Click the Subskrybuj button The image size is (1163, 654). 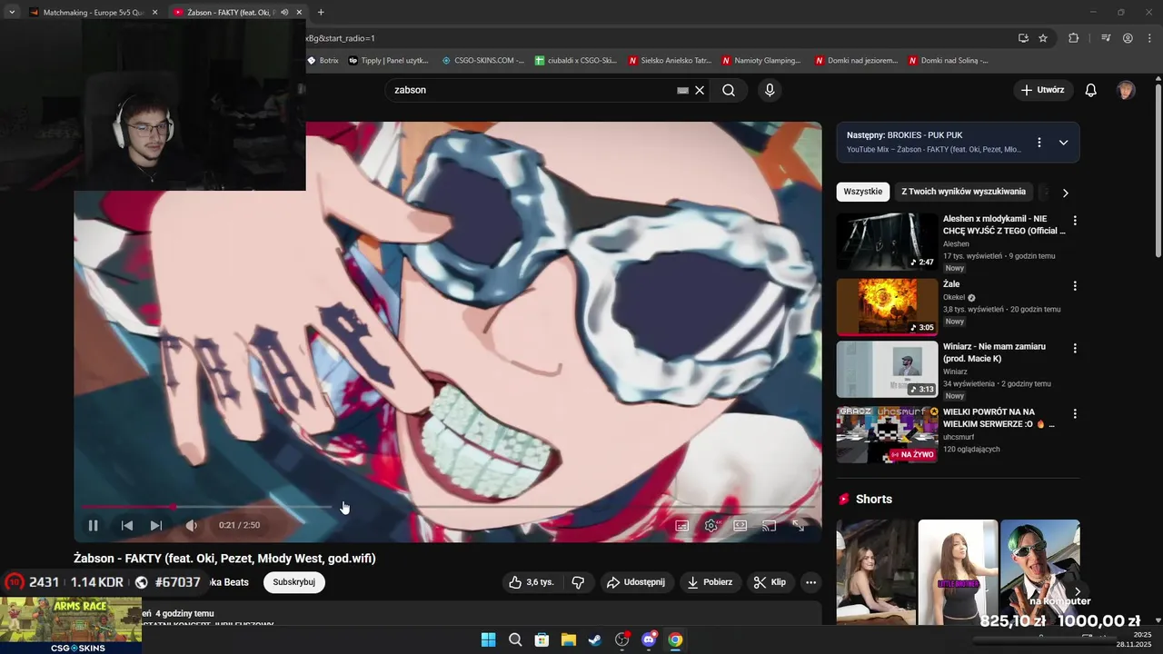click(293, 582)
